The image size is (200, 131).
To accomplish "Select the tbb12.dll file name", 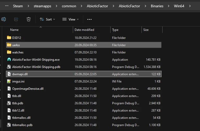I will tap(18, 111).
